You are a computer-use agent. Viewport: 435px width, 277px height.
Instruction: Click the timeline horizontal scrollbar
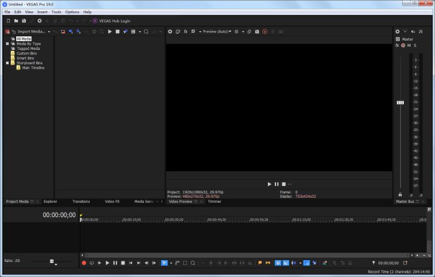tap(247, 255)
